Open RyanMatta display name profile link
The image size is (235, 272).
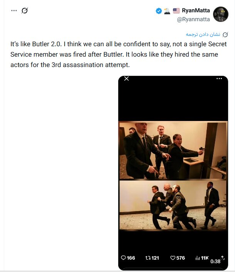[x=196, y=10]
